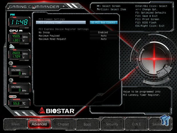
Task: Click the 55.3 °C temperature readout
Action: point(19,103)
